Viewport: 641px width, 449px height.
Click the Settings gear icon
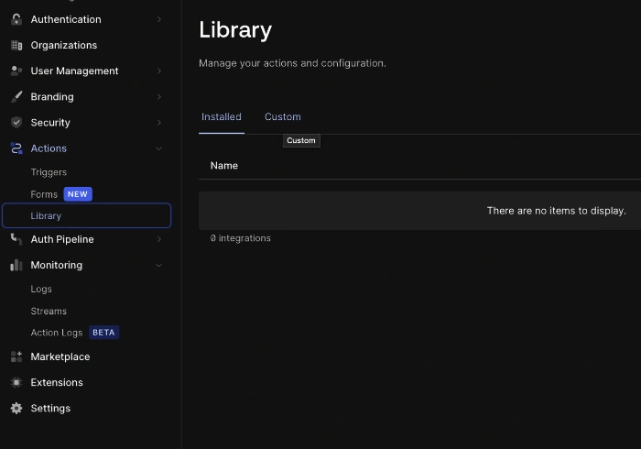[x=16, y=408]
